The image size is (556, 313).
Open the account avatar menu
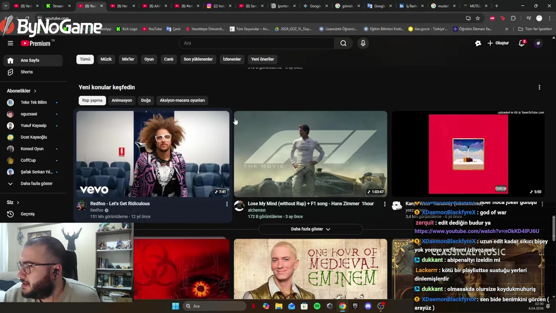tap(538, 43)
